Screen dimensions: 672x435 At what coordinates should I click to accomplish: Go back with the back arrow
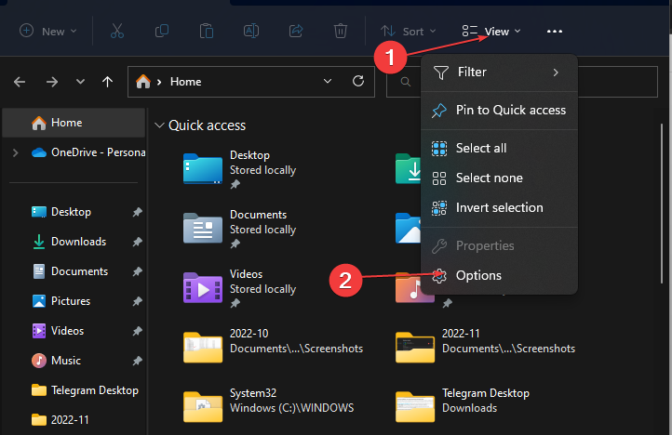click(x=20, y=82)
